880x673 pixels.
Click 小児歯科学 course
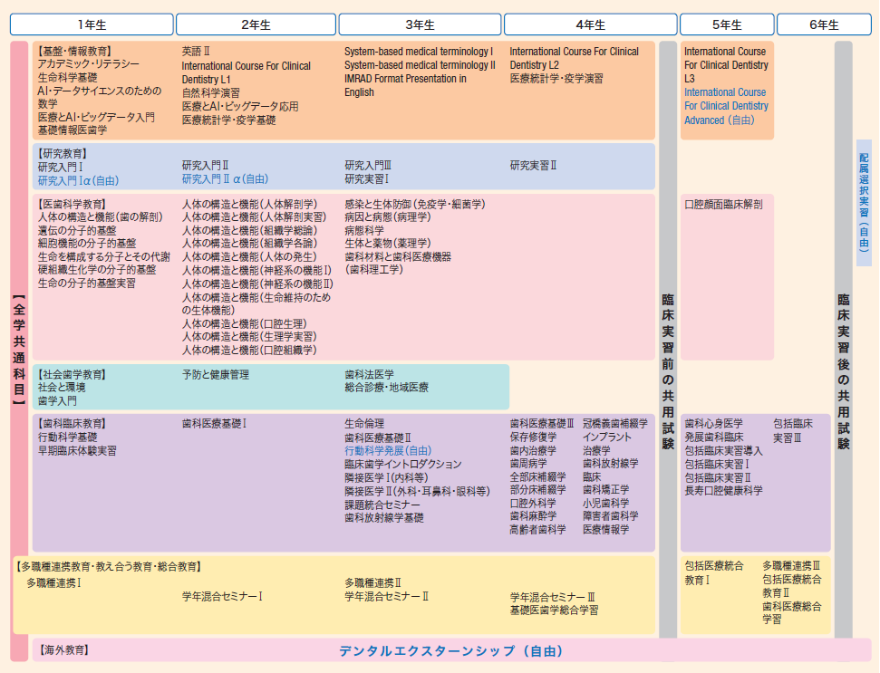tap(605, 503)
